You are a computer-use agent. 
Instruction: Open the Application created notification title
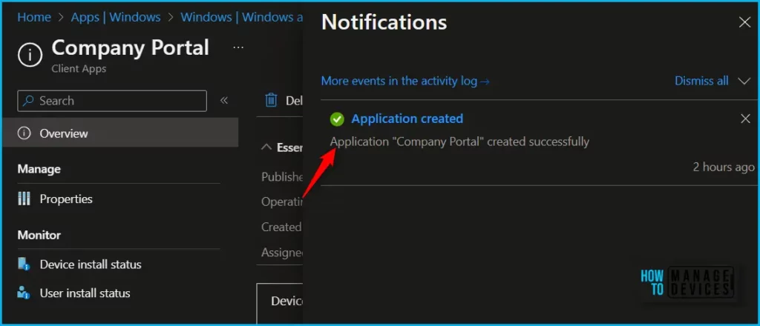tap(407, 119)
